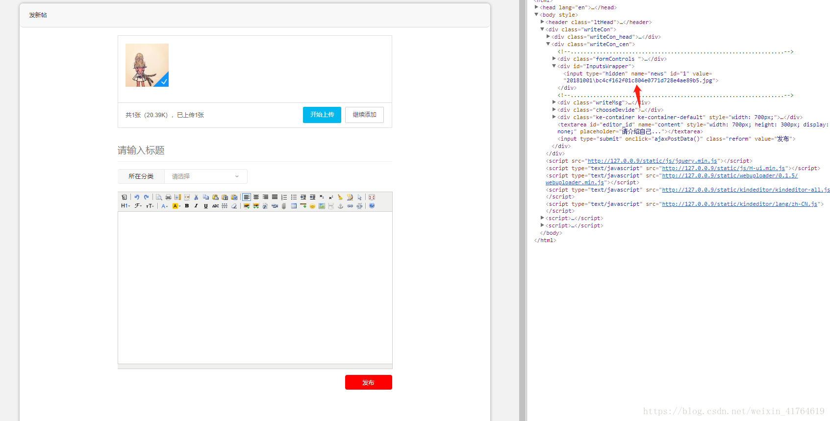
Task: Select all with cursor icon
Action: point(359,197)
